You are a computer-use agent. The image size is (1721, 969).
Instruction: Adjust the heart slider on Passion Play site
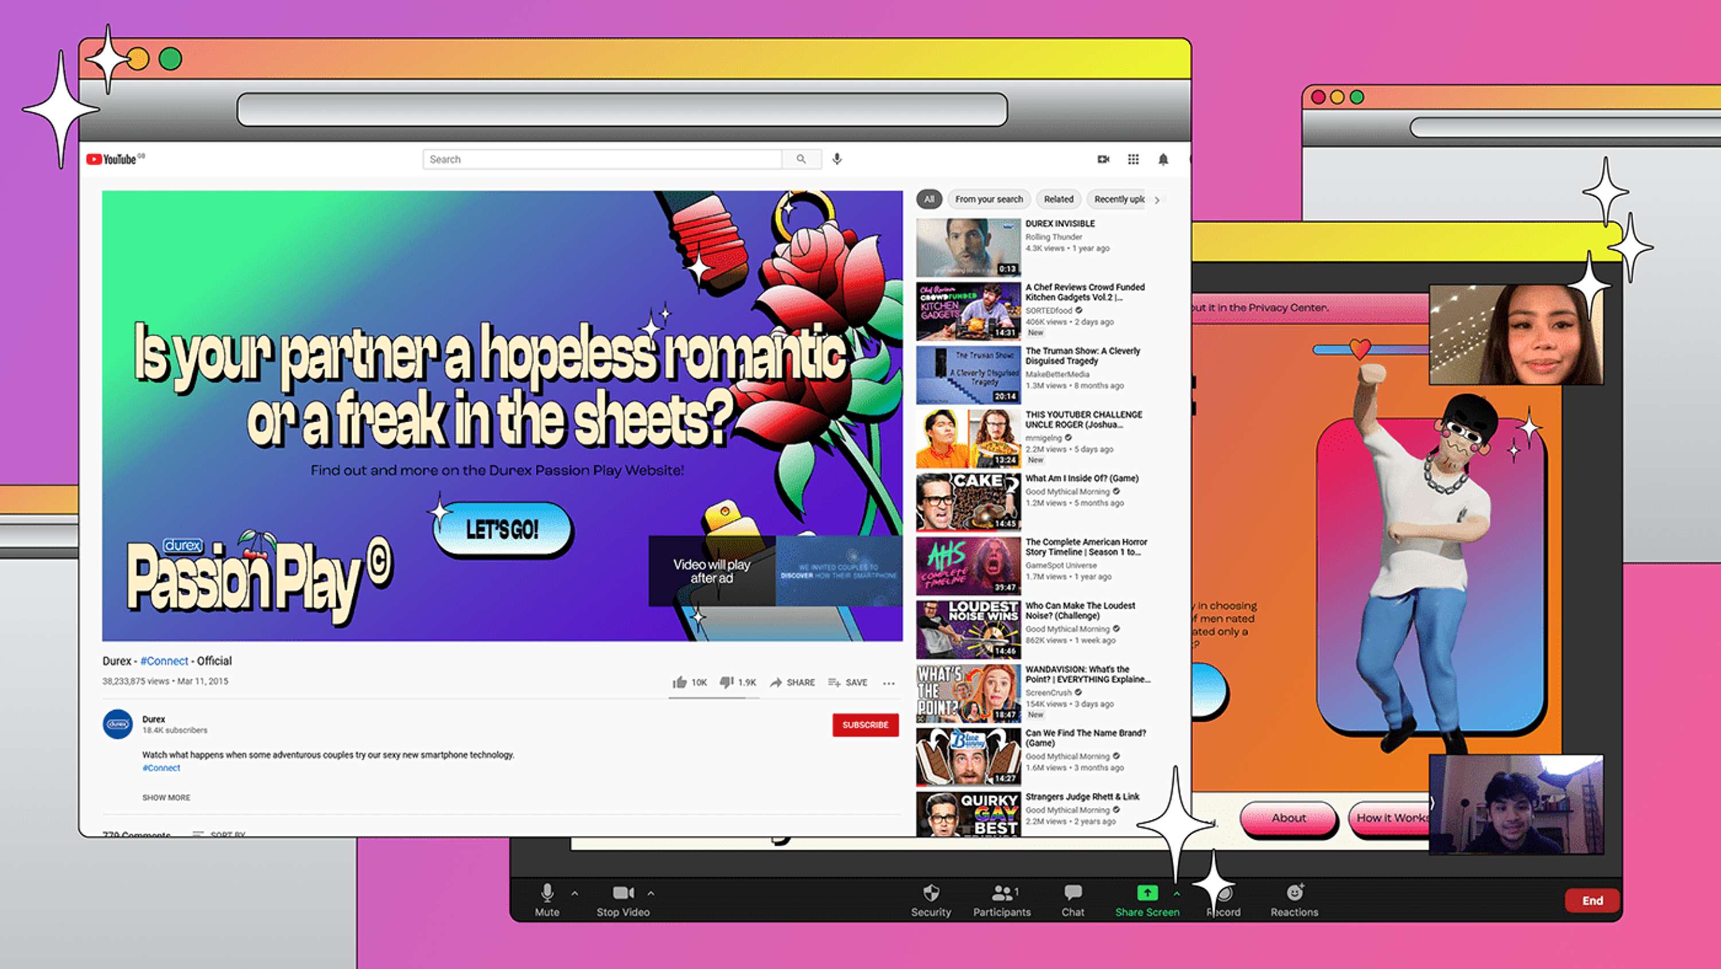(x=1360, y=349)
